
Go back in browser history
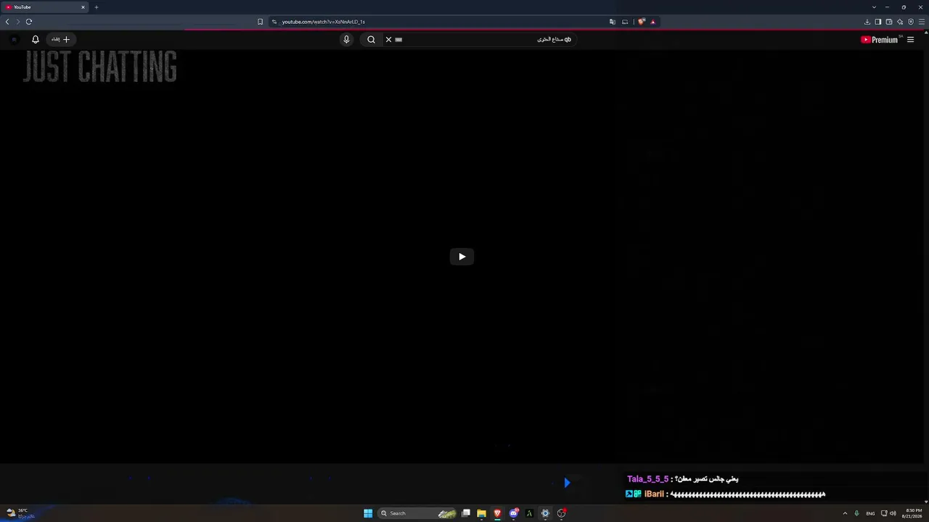[x=7, y=22]
